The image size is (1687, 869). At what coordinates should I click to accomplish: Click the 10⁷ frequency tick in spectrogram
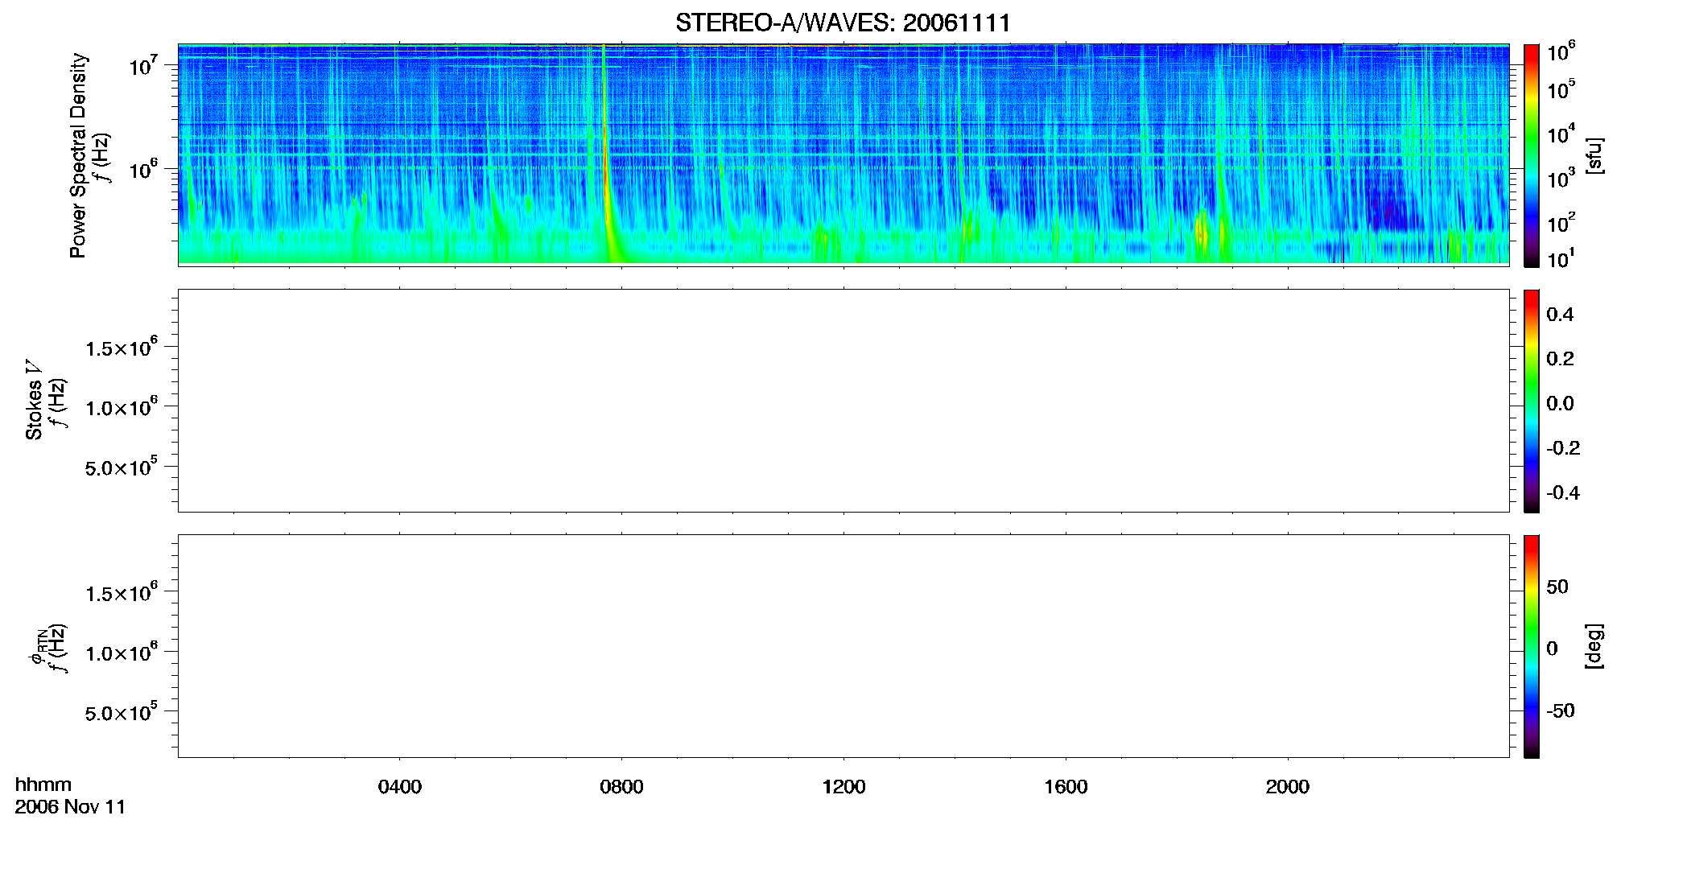(x=143, y=64)
